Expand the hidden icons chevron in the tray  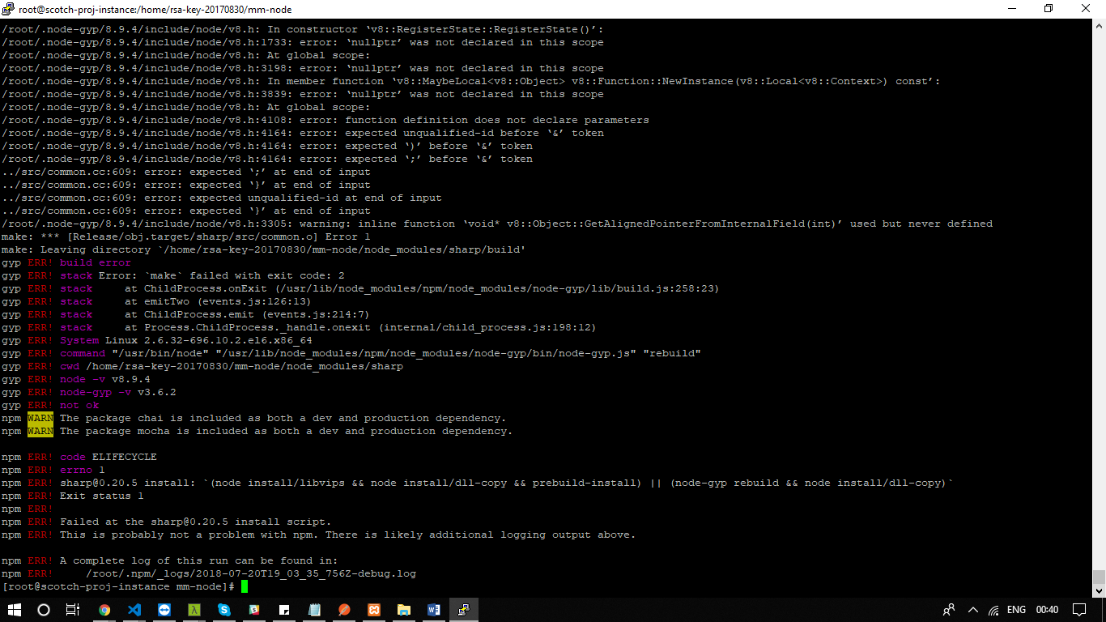pos(973,610)
